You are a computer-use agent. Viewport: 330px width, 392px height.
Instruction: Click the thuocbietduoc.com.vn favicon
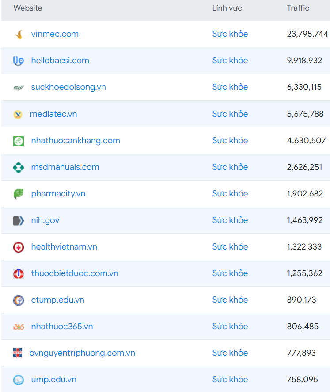[x=19, y=273]
